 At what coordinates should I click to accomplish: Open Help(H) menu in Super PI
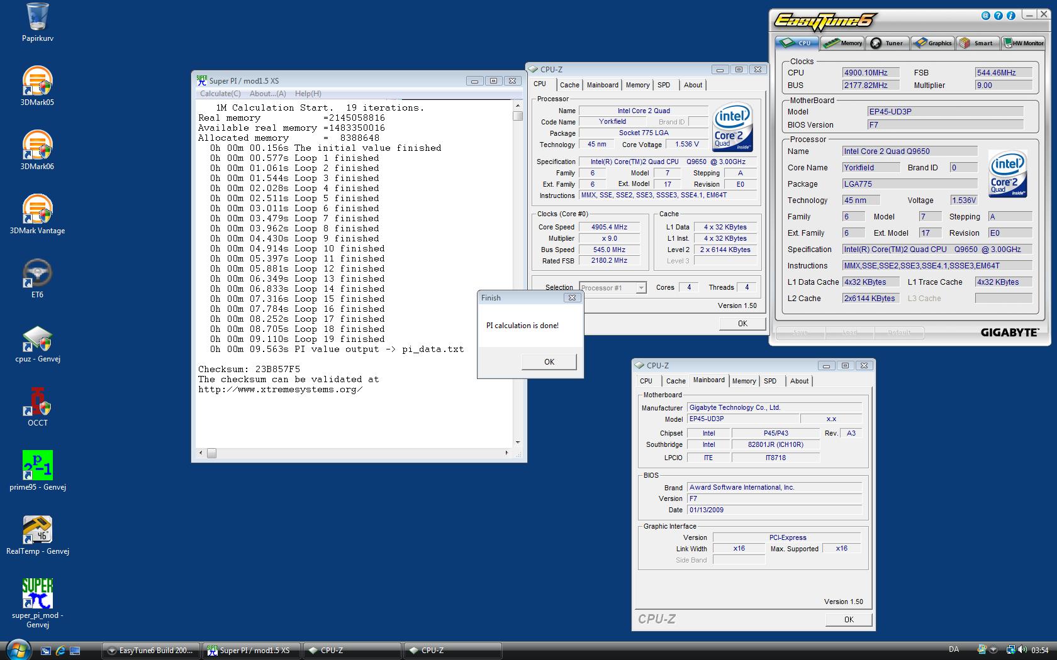click(308, 94)
